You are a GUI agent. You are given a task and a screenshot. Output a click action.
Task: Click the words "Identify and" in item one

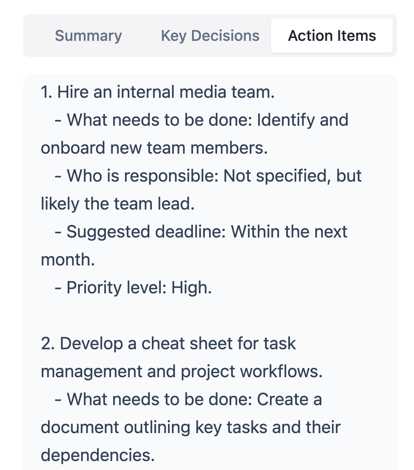[x=303, y=120]
